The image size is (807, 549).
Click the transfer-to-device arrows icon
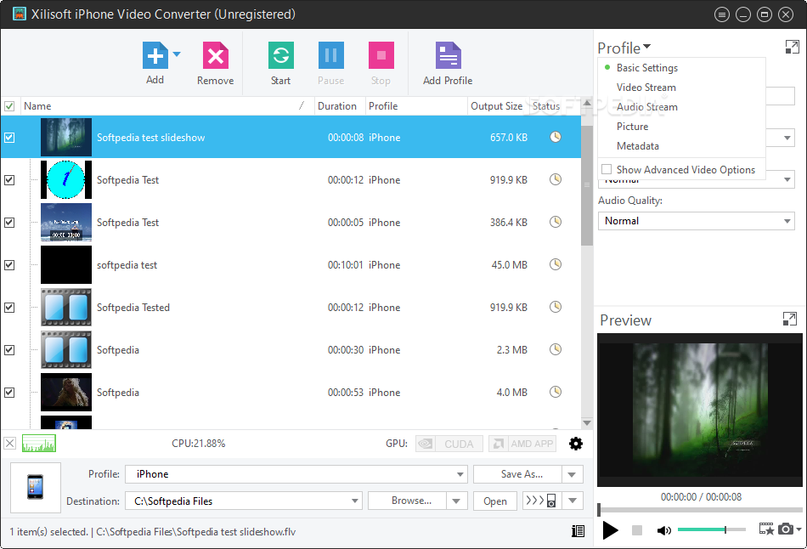tap(540, 500)
